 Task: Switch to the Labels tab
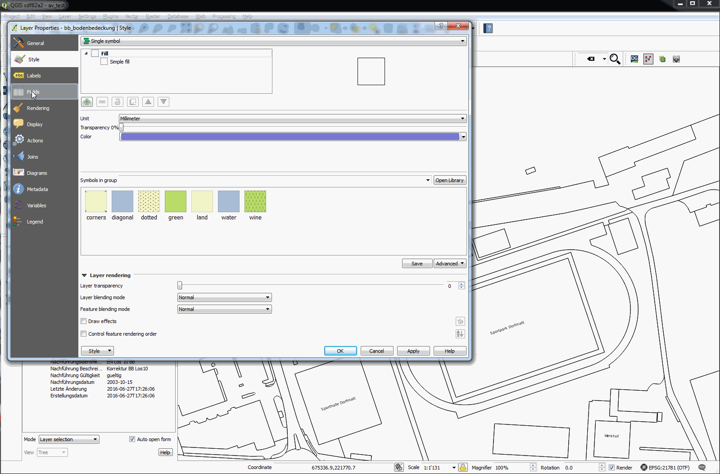coord(34,76)
